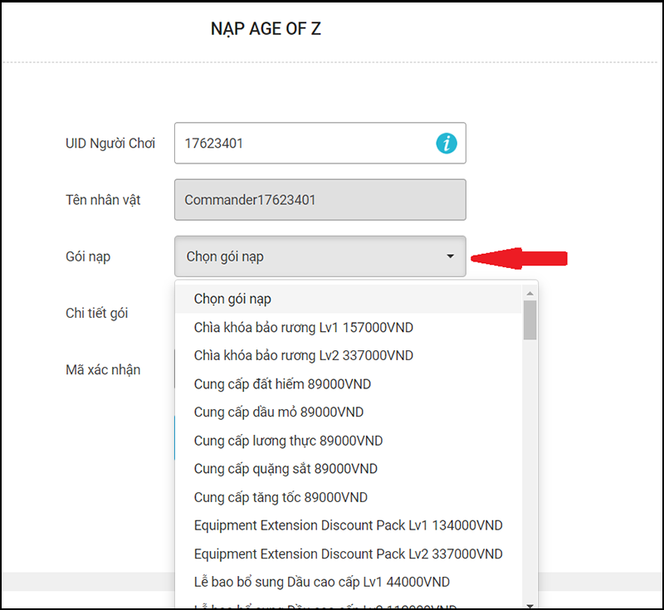Choose Lễ bao bổ sung Dầu Lv1 44000VND

click(348, 582)
